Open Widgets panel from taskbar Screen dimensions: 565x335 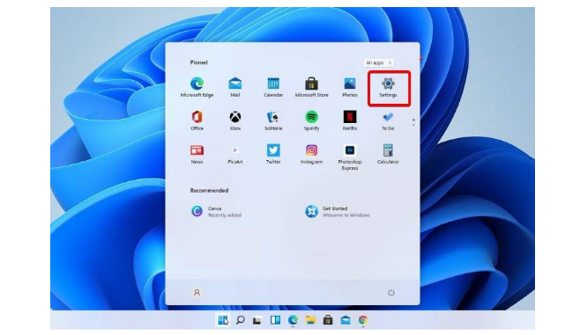(x=275, y=320)
